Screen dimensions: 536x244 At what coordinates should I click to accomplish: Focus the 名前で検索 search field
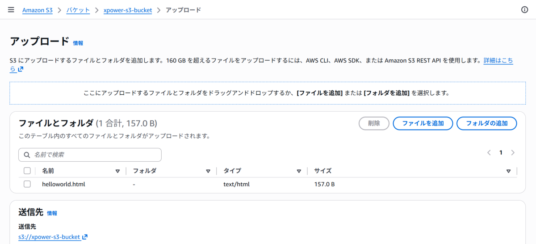click(x=90, y=155)
